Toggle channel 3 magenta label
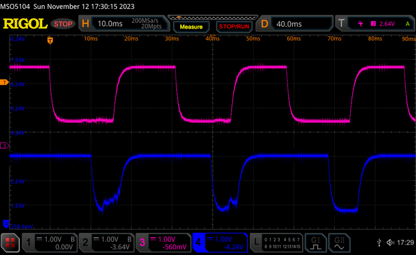This screenshot has height=255, width=416. pyautogui.click(x=143, y=242)
